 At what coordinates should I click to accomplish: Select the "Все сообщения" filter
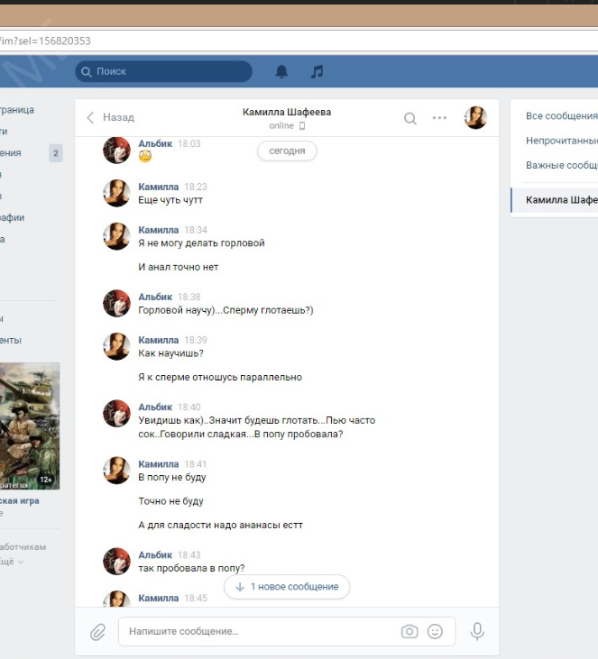coord(561,116)
